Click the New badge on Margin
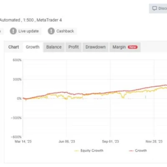The height and width of the screenshot is (167, 167). pyautogui.click(x=133, y=47)
